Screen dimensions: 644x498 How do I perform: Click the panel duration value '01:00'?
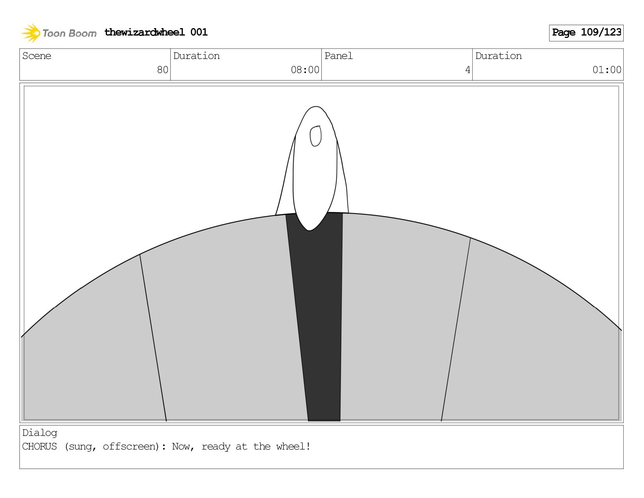[x=607, y=70]
